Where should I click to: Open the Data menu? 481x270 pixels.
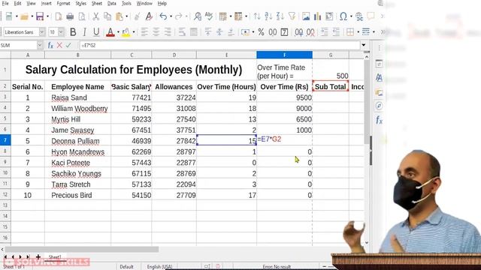click(x=112, y=3)
